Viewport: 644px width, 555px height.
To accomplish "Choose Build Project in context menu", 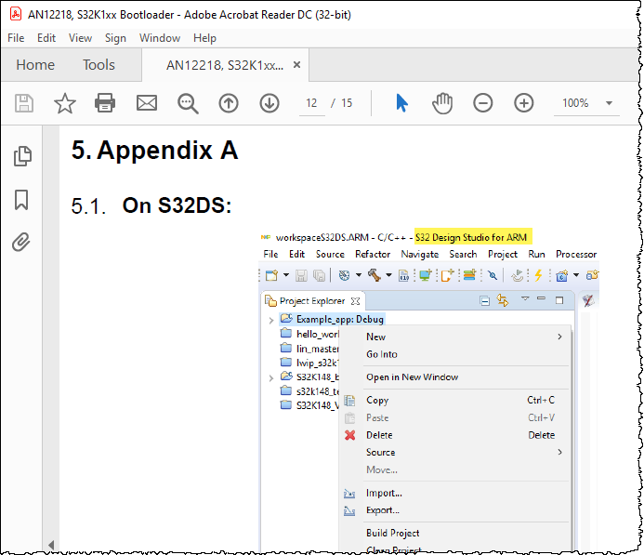I will click(455, 534).
